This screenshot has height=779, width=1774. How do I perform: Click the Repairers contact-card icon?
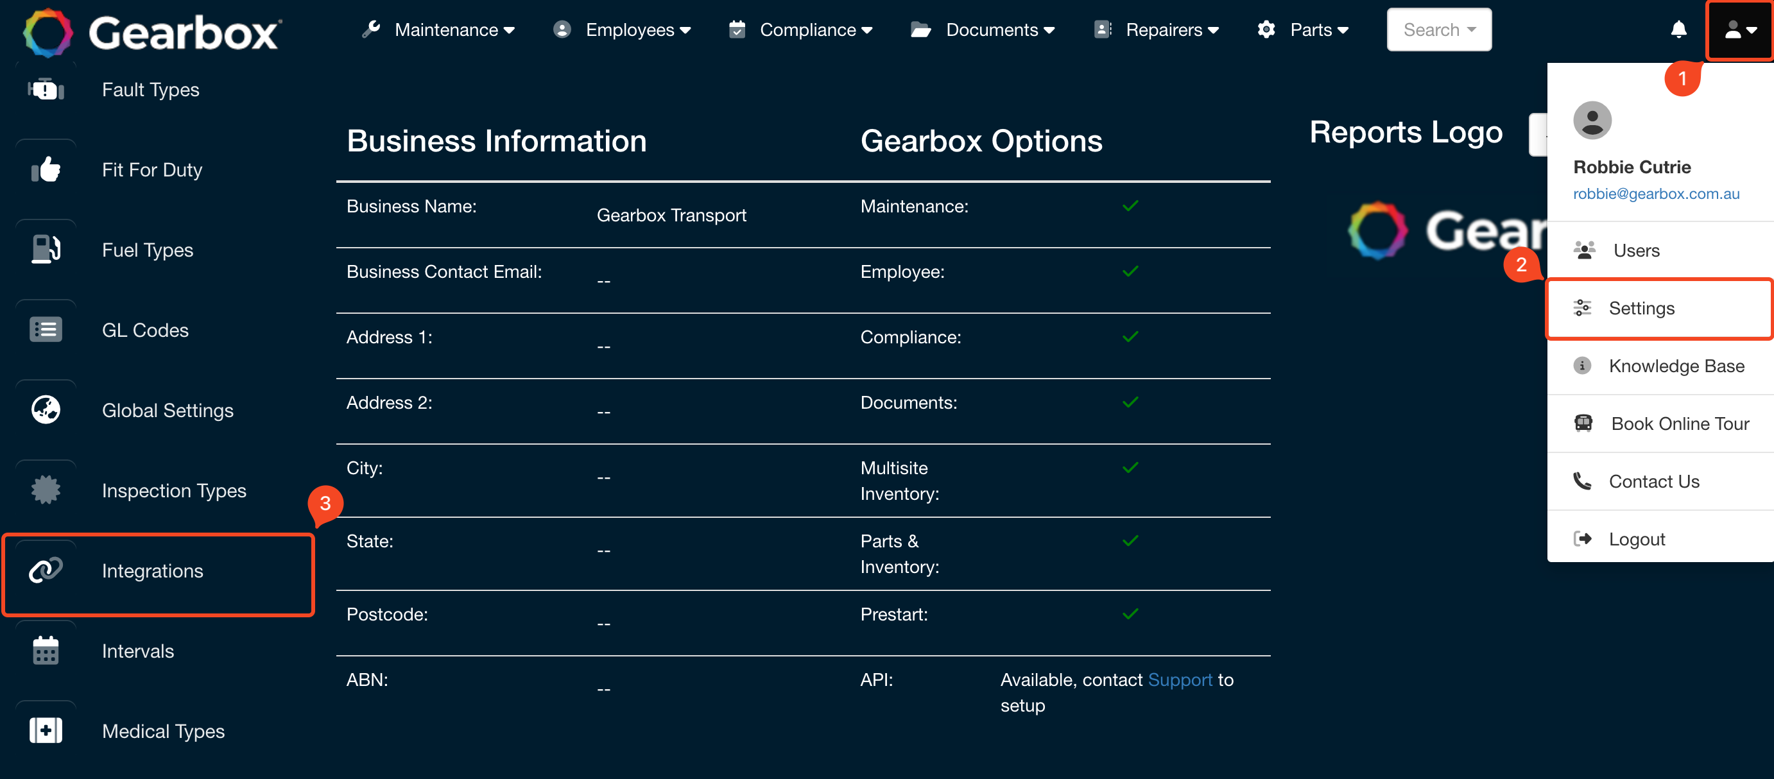[x=1103, y=30]
